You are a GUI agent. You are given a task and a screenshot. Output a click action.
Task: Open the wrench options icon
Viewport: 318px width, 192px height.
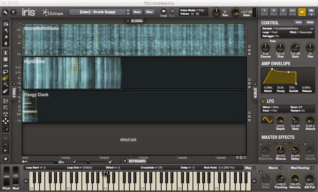[x=5, y=12]
